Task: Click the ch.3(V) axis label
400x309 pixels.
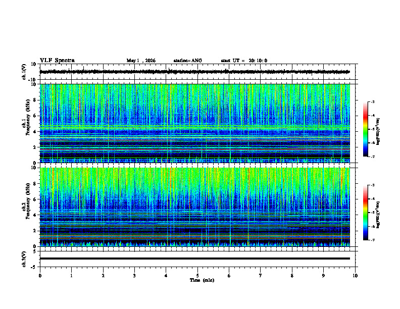Action: pyautogui.click(x=24, y=260)
